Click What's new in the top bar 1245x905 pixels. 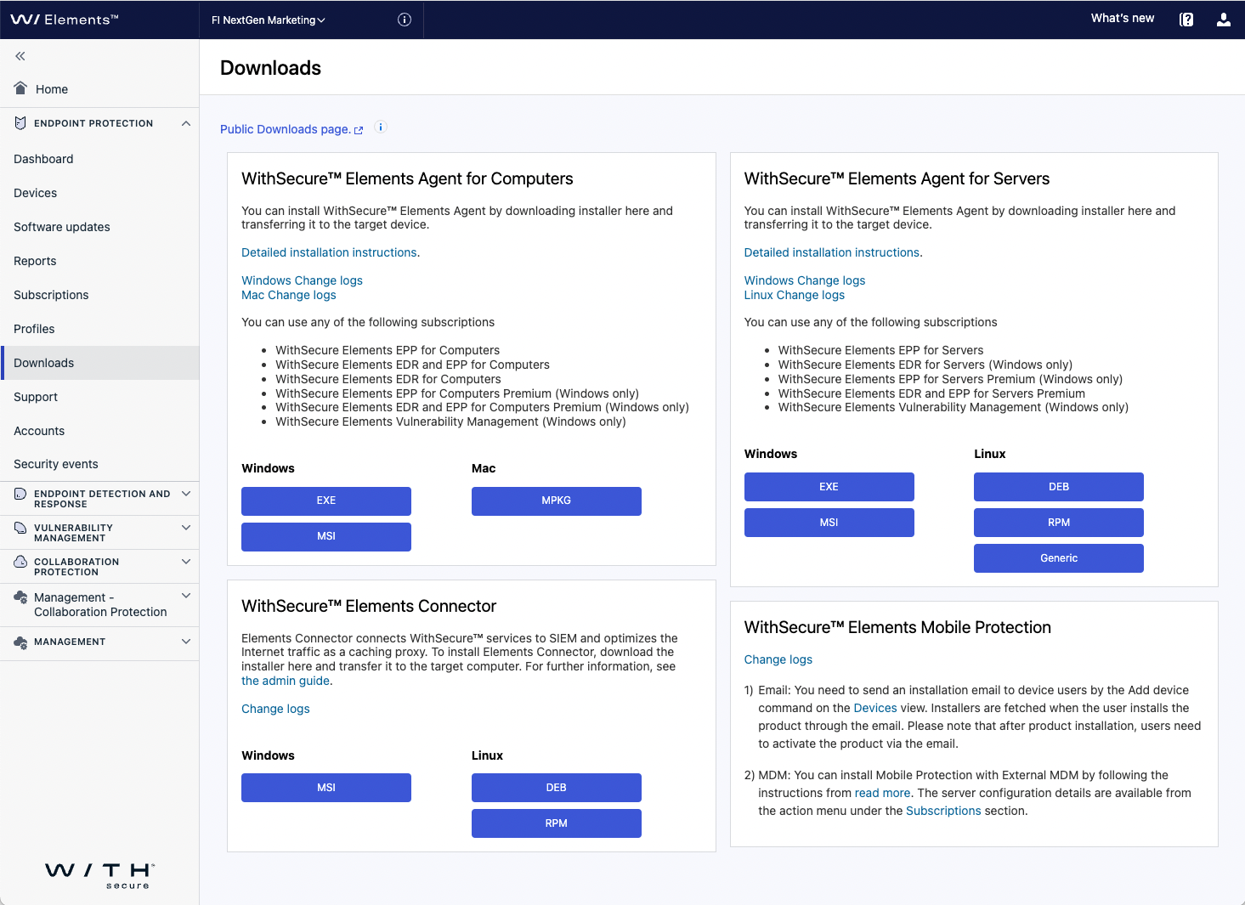pyautogui.click(x=1122, y=17)
